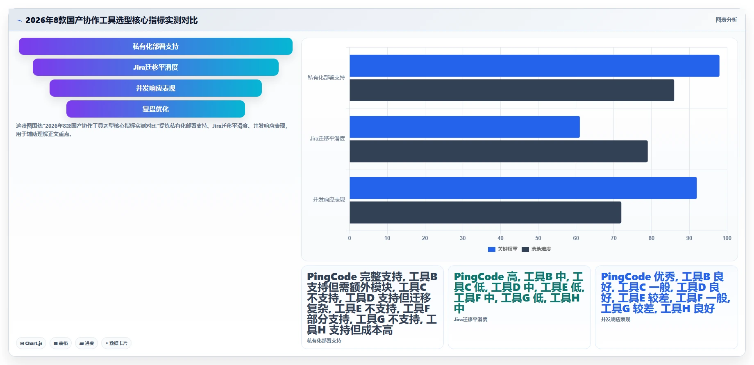The height and width of the screenshot is (365, 754).
Task: Click the dark Jira迁移平滑度 落地难度 bar
Action: [499, 151]
